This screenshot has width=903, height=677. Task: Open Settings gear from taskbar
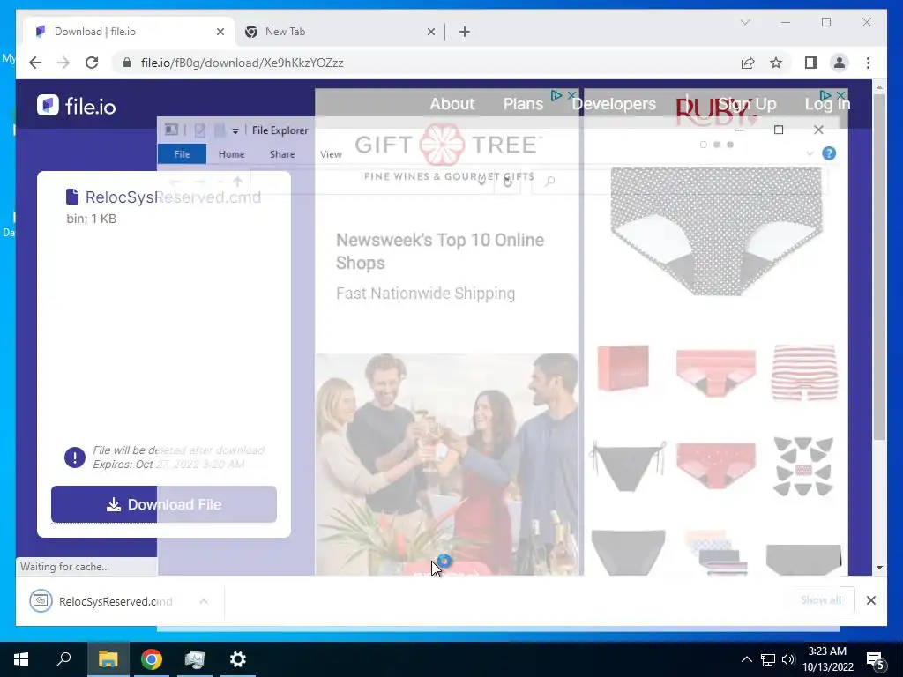(x=237, y=659)
